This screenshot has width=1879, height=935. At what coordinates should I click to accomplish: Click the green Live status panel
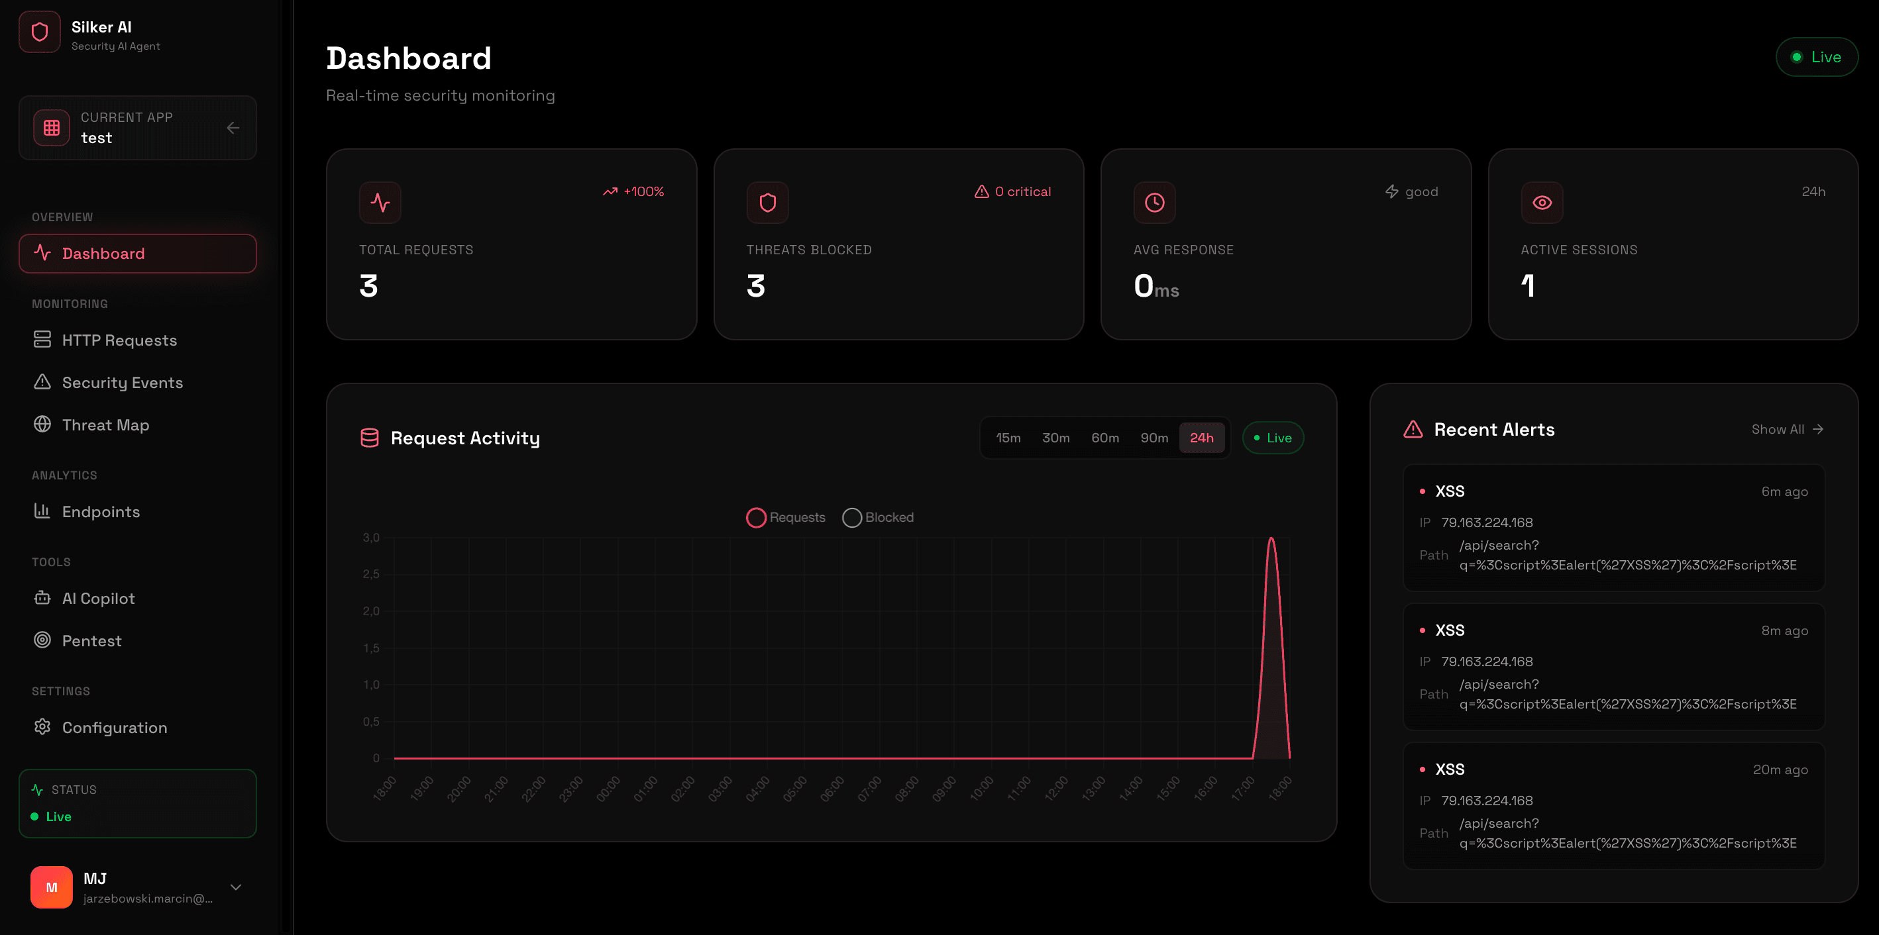tap(137, 803)
